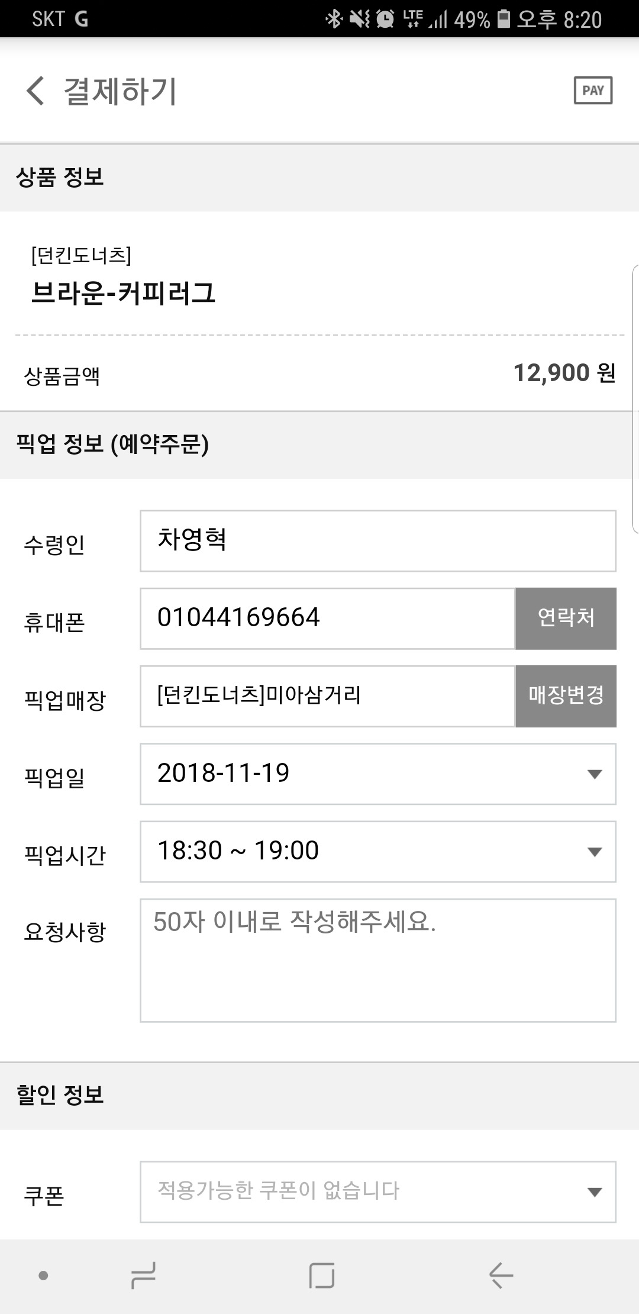Tap the battery status icon
The width and height of the screenshot is (639, 1314).
tap(504, 19)
